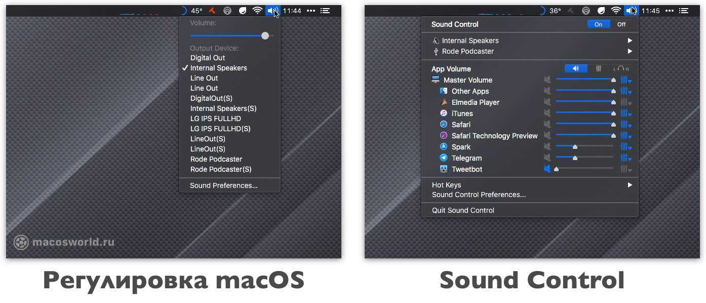Open Other Apps equalizer dropdown

(626, 91)
